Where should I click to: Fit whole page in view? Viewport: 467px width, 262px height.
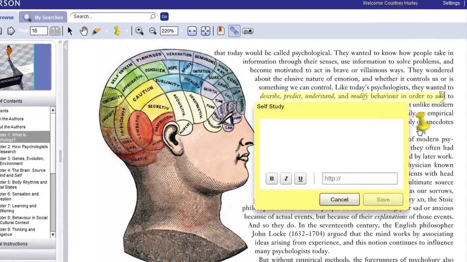tap(205, 31)
